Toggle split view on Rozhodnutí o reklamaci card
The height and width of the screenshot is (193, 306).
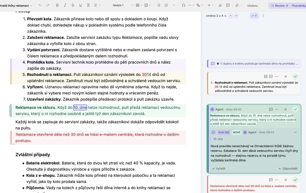click(266, 76)
